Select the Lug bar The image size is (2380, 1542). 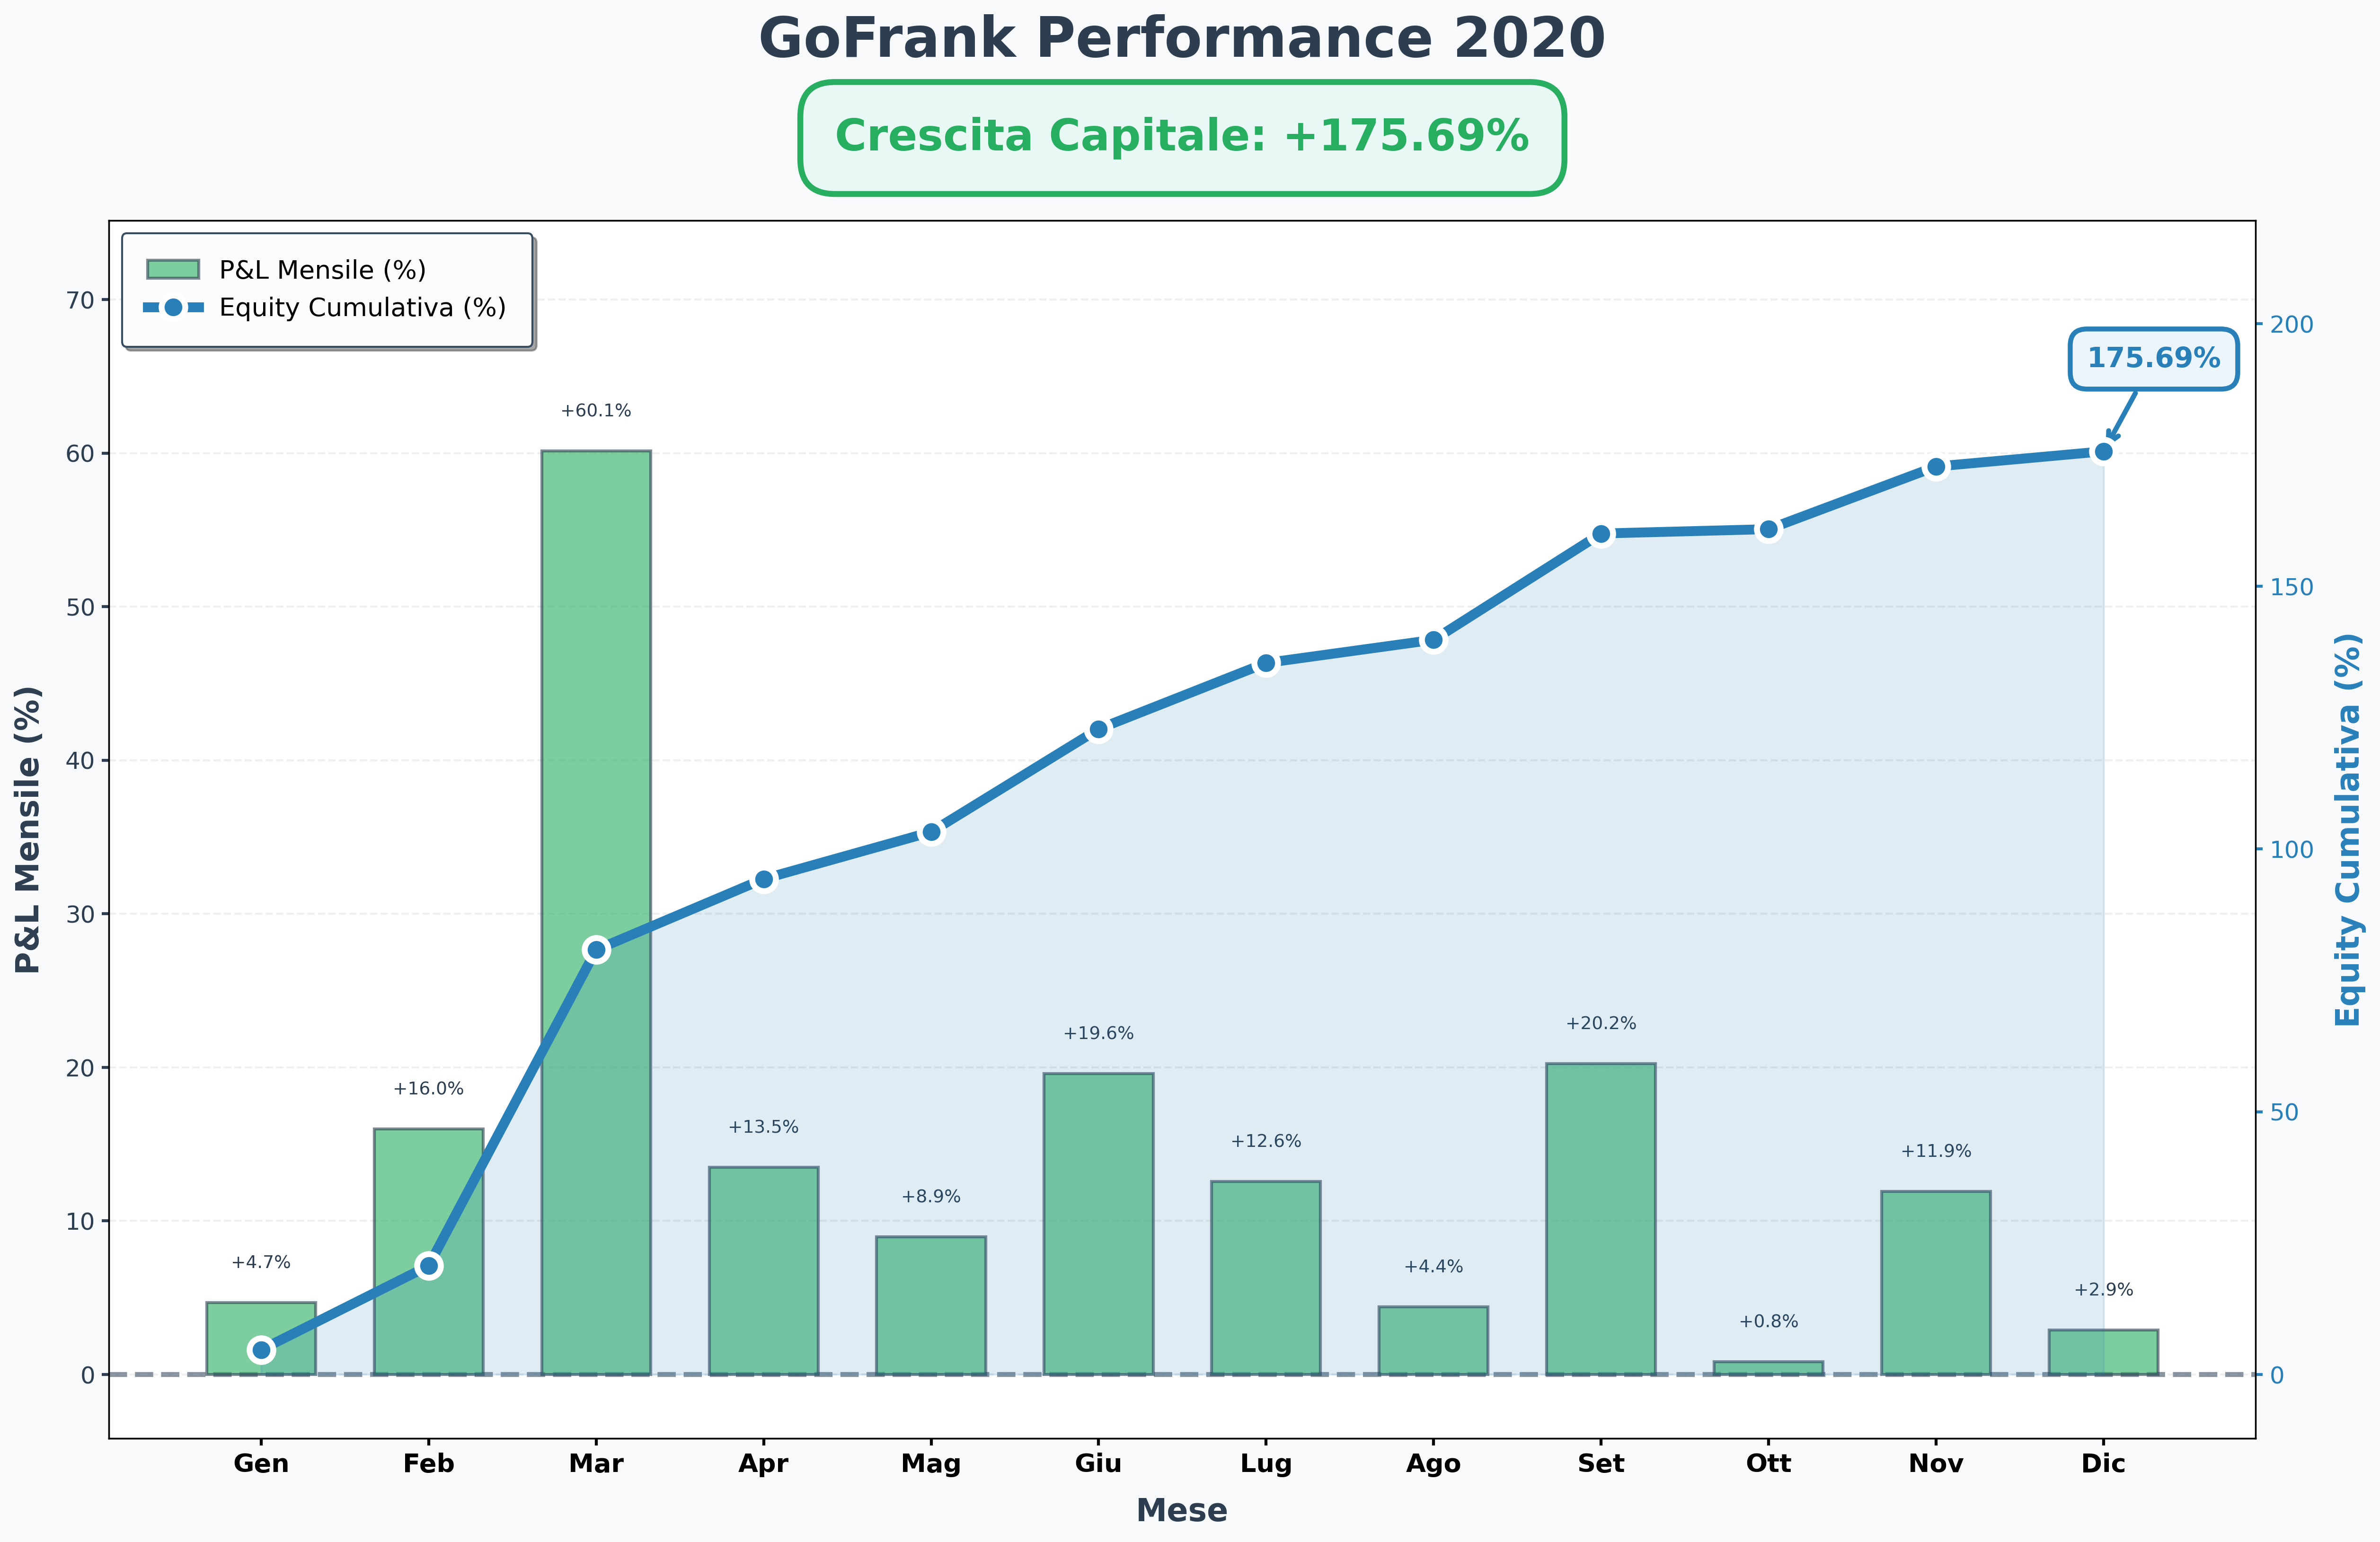pos(1266,1278)
